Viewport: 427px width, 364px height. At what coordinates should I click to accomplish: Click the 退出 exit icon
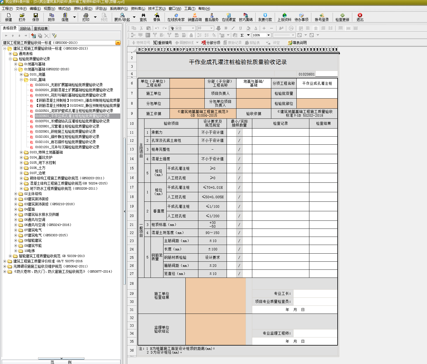[x=360, y=17]
